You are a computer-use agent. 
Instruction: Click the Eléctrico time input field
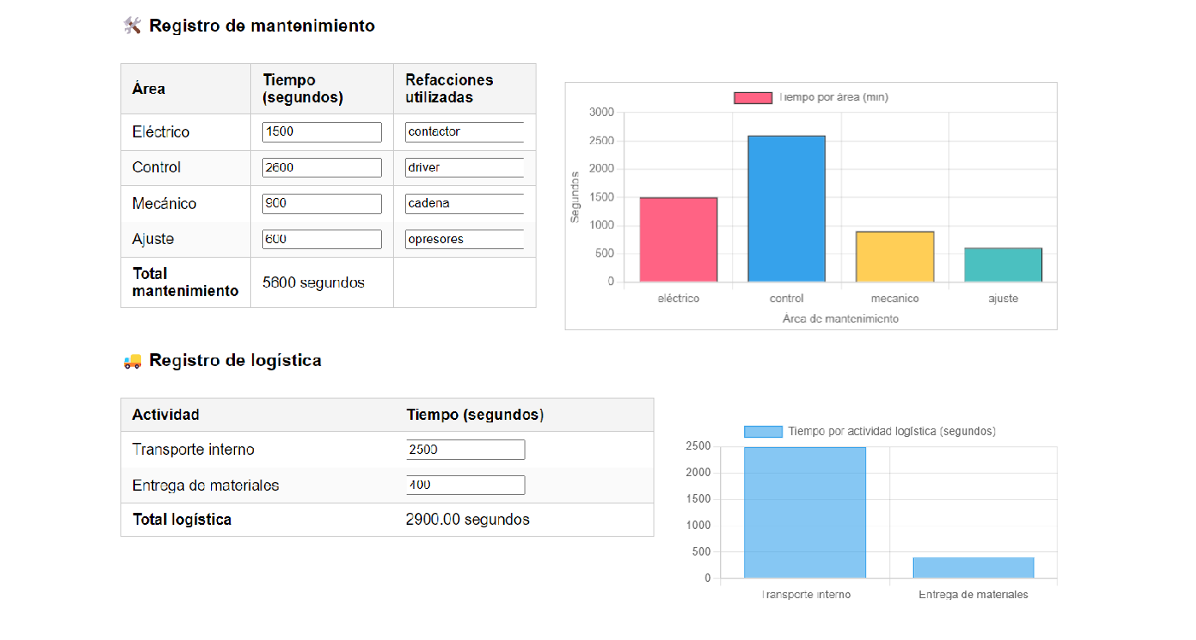[x=321, y=132]
